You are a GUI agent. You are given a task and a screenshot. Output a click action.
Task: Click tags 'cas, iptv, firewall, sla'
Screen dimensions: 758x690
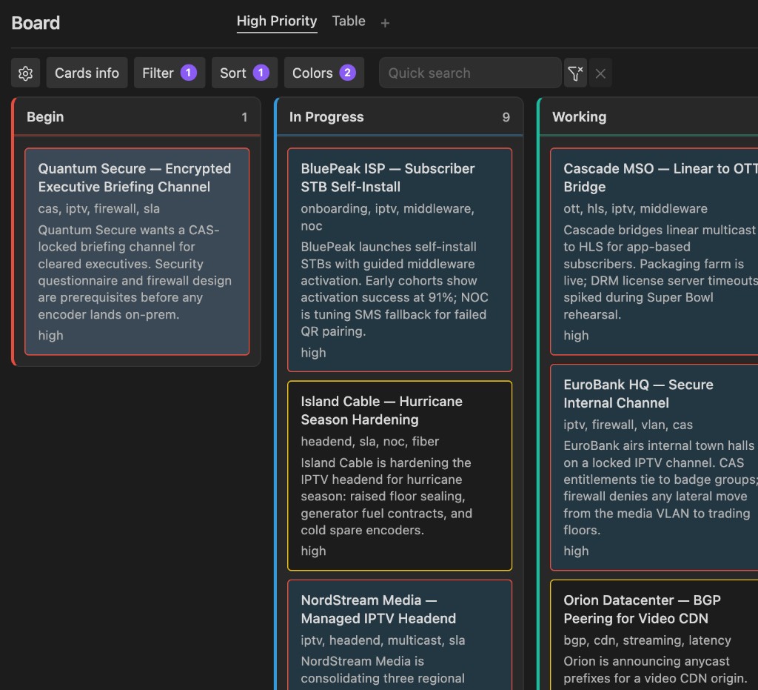(x=99, y=208)
